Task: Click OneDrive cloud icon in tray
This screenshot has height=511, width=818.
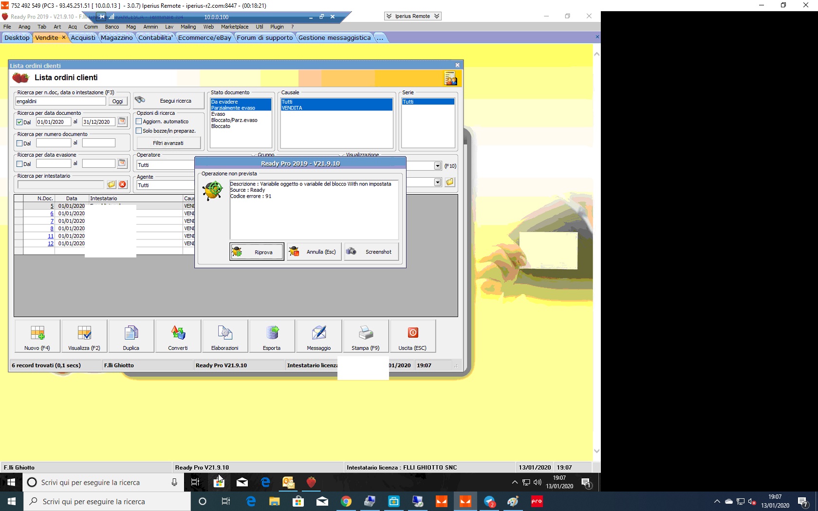Action: coord(729,501)
